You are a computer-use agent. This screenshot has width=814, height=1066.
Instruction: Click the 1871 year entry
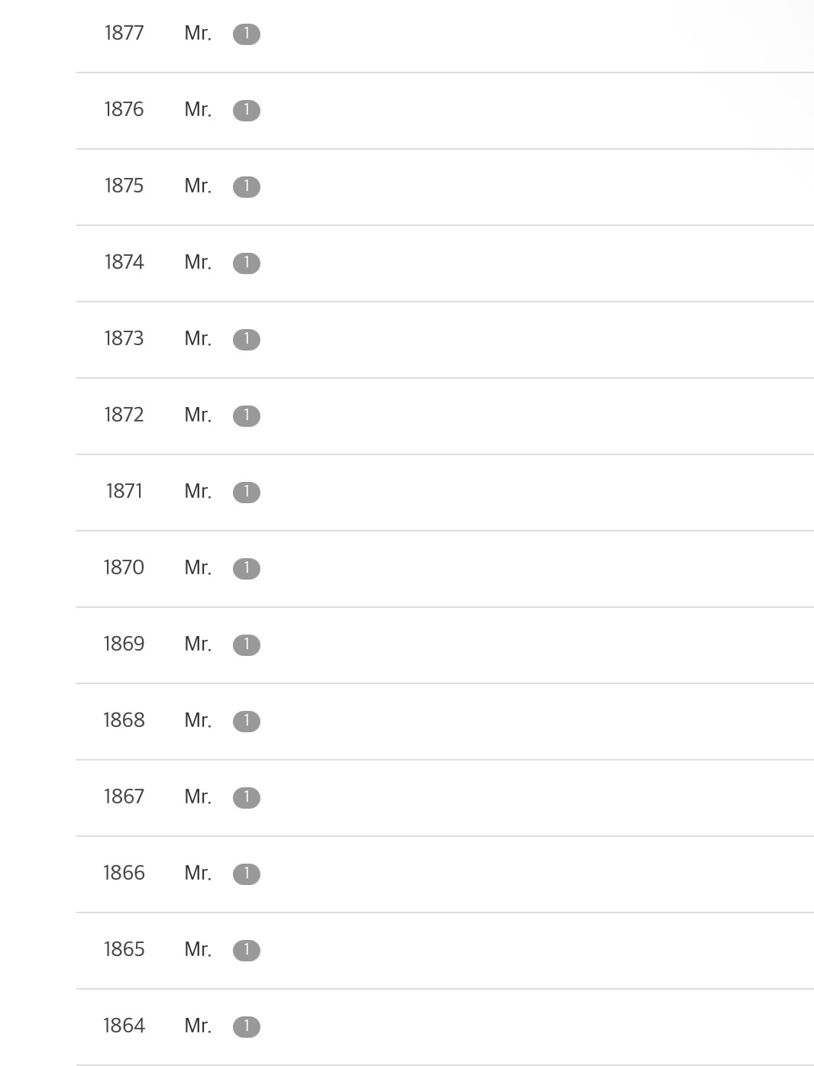pos(124,492)
